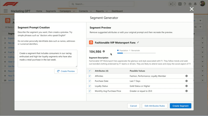Edit the segment name with pencil icon
208x116 pixels.
(x=138, y=42)
